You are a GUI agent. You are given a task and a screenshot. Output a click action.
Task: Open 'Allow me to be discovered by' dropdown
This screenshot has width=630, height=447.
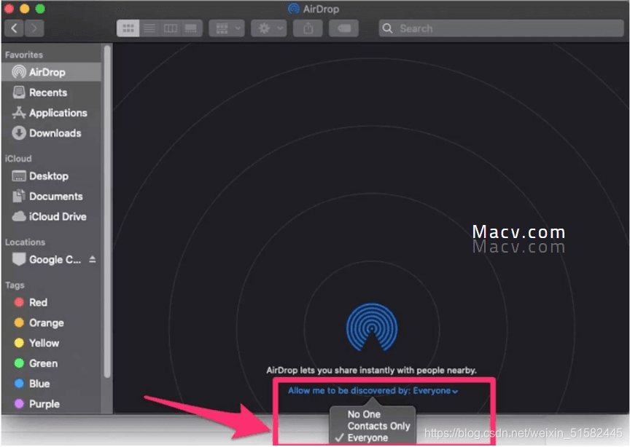point(373,391)
